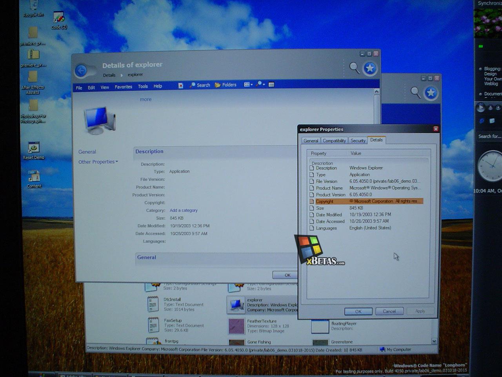Click the breadcrumb arrow between Details and explorer

(122, 75)
